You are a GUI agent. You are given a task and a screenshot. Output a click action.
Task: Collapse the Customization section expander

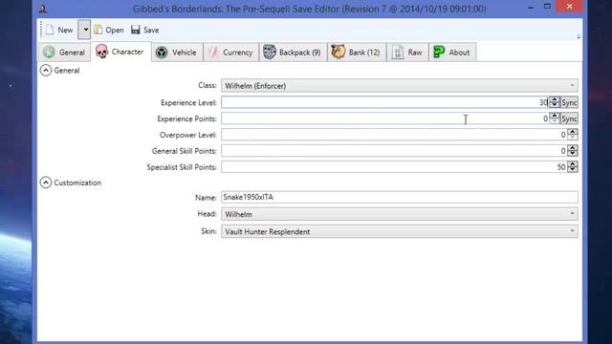[x=46, y=183]
